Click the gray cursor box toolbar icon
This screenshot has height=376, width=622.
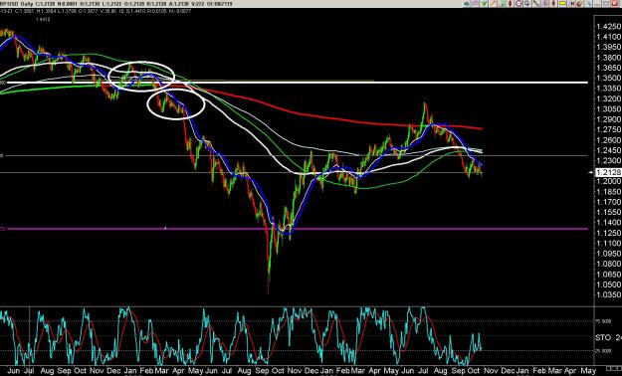click(x=527, y=4)
